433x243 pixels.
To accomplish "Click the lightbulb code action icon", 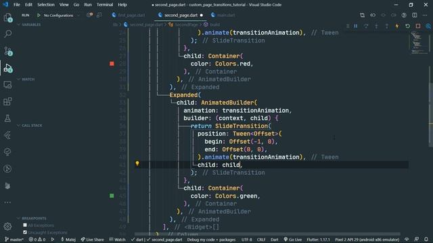I will tap(137, 163).
